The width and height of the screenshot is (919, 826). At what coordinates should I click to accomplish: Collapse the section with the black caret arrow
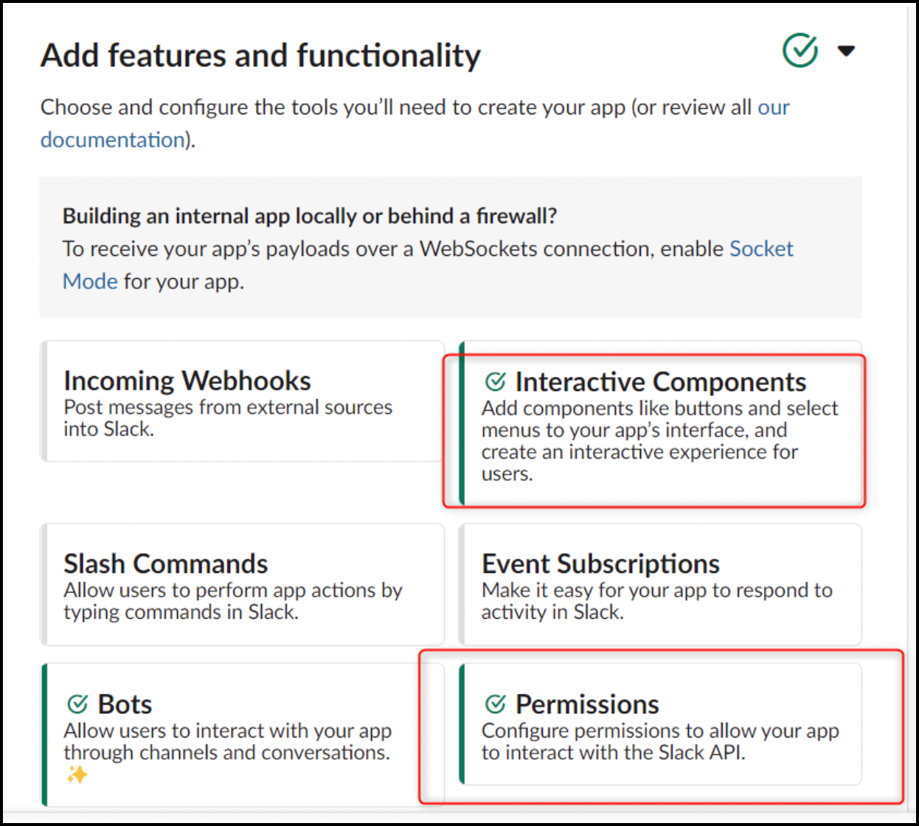(846, 51)
